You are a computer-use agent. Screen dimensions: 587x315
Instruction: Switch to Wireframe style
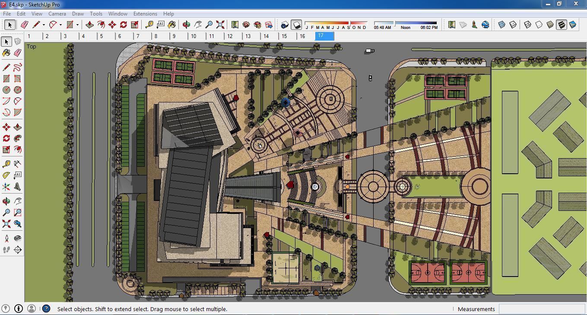[x=527, y=25]
